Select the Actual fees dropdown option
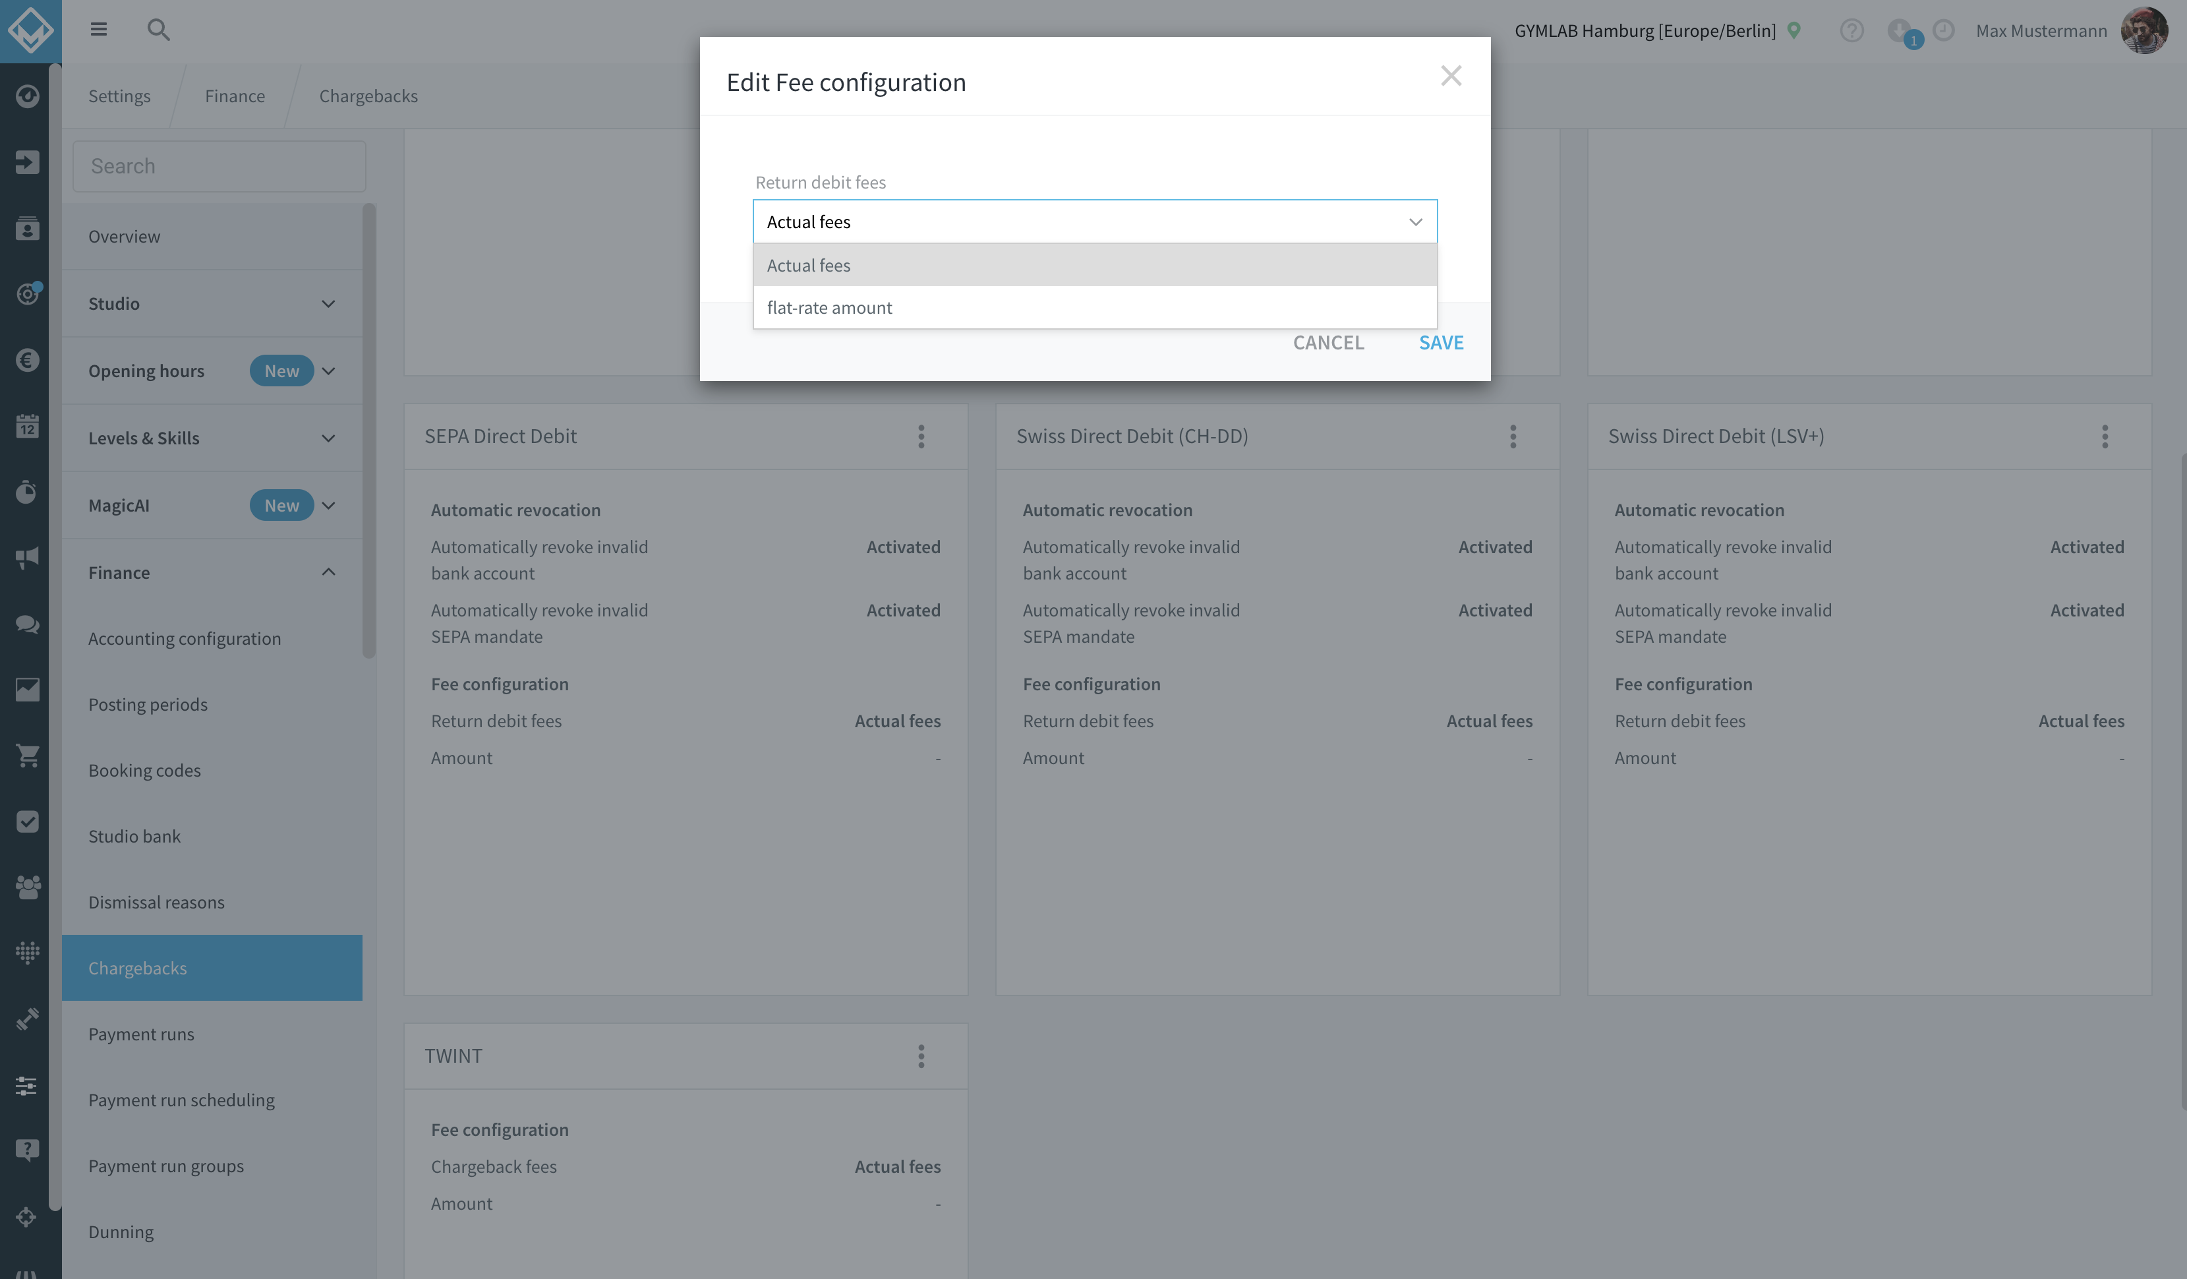The width and height of the screenshot is (2187, 1279). 1095,265
